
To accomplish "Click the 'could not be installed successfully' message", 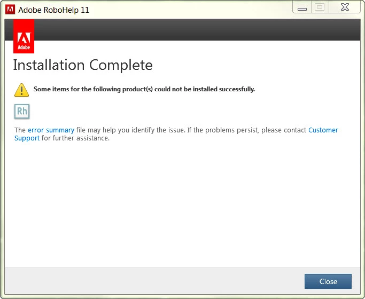I will [x=144, y=89].
